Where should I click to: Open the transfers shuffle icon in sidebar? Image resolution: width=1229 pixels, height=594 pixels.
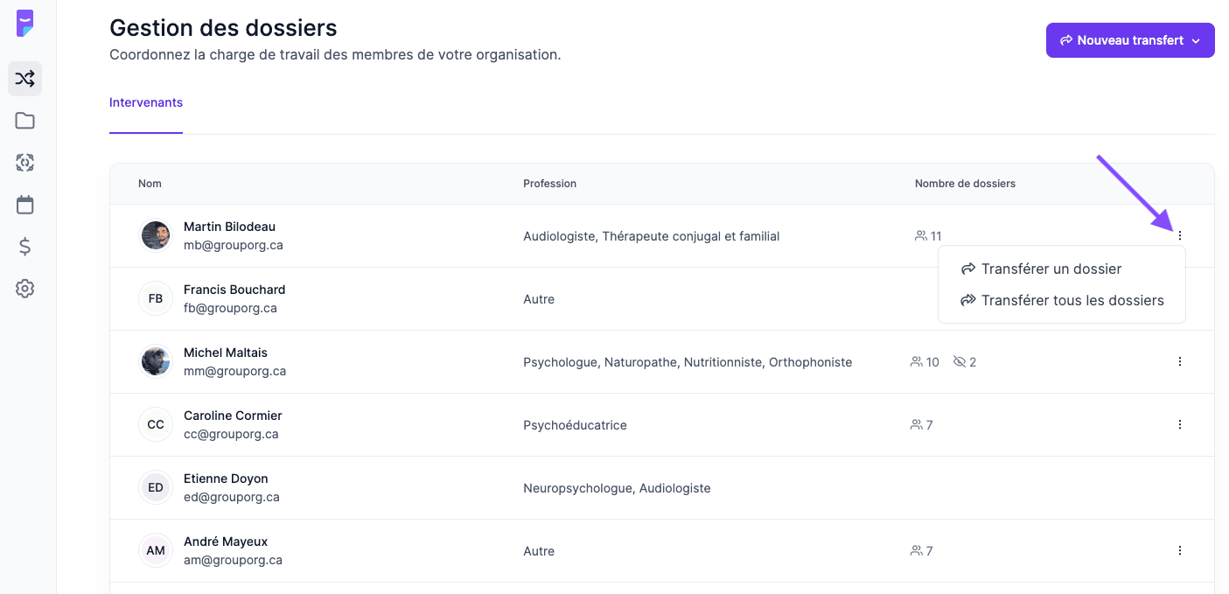pos(24,79)
